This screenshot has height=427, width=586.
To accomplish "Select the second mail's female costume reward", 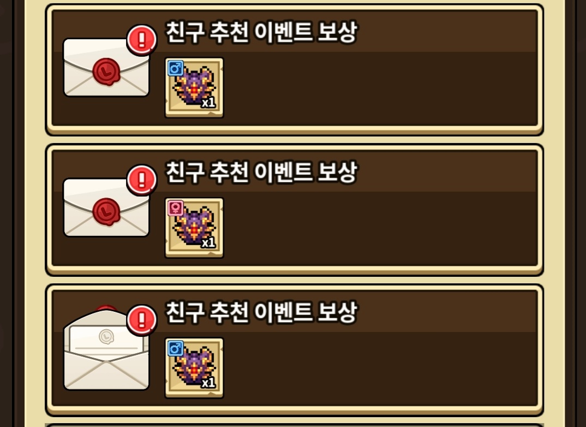I will [x=194, y=228].
